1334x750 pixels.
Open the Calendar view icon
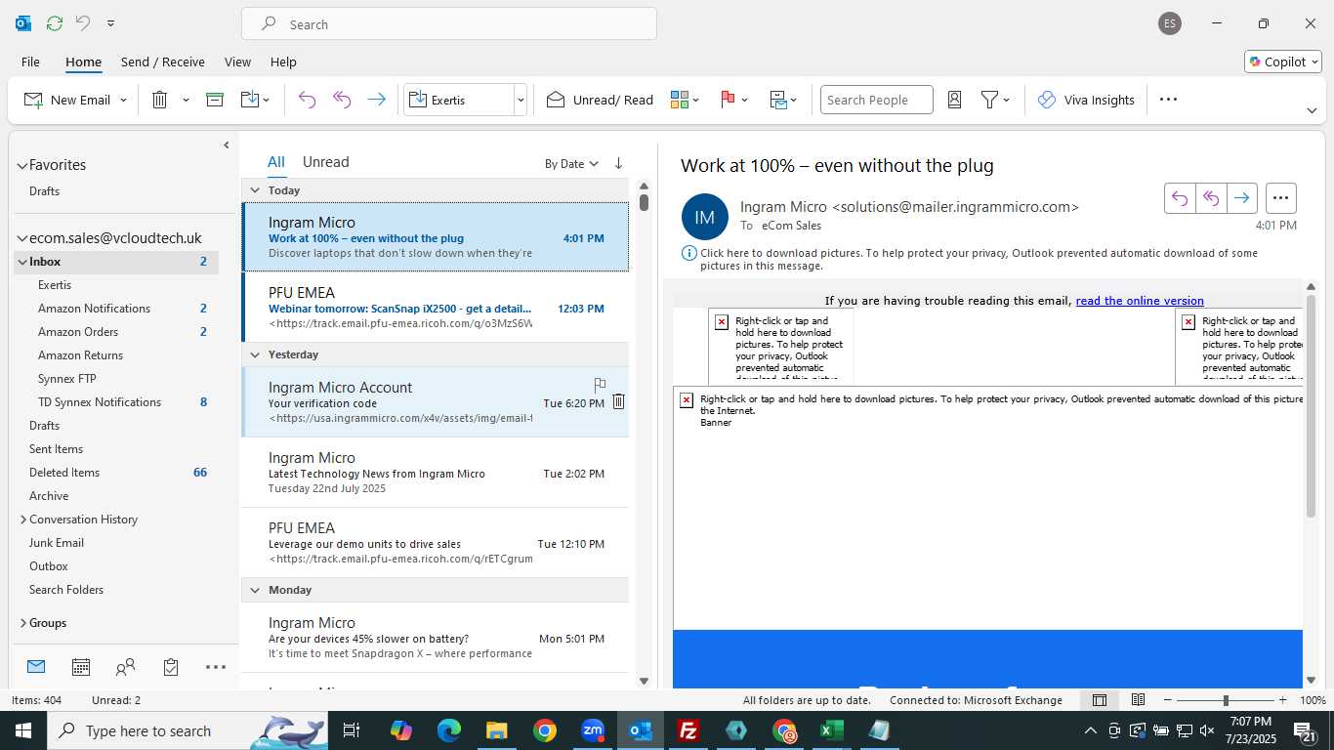click(x=81, y=667)
